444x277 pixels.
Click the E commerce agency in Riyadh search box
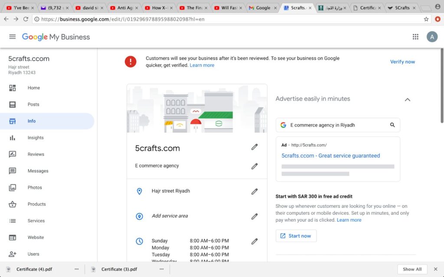pos(338,125)
